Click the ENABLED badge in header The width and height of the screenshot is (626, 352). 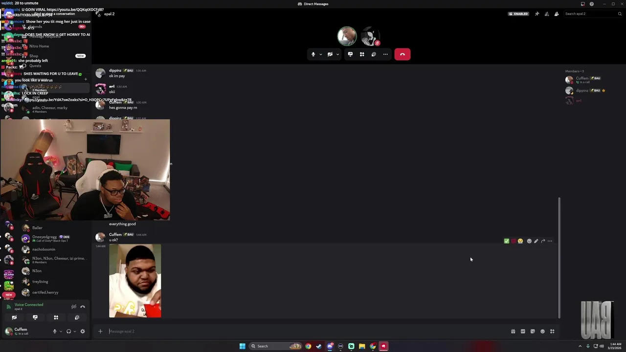point(519,14)
